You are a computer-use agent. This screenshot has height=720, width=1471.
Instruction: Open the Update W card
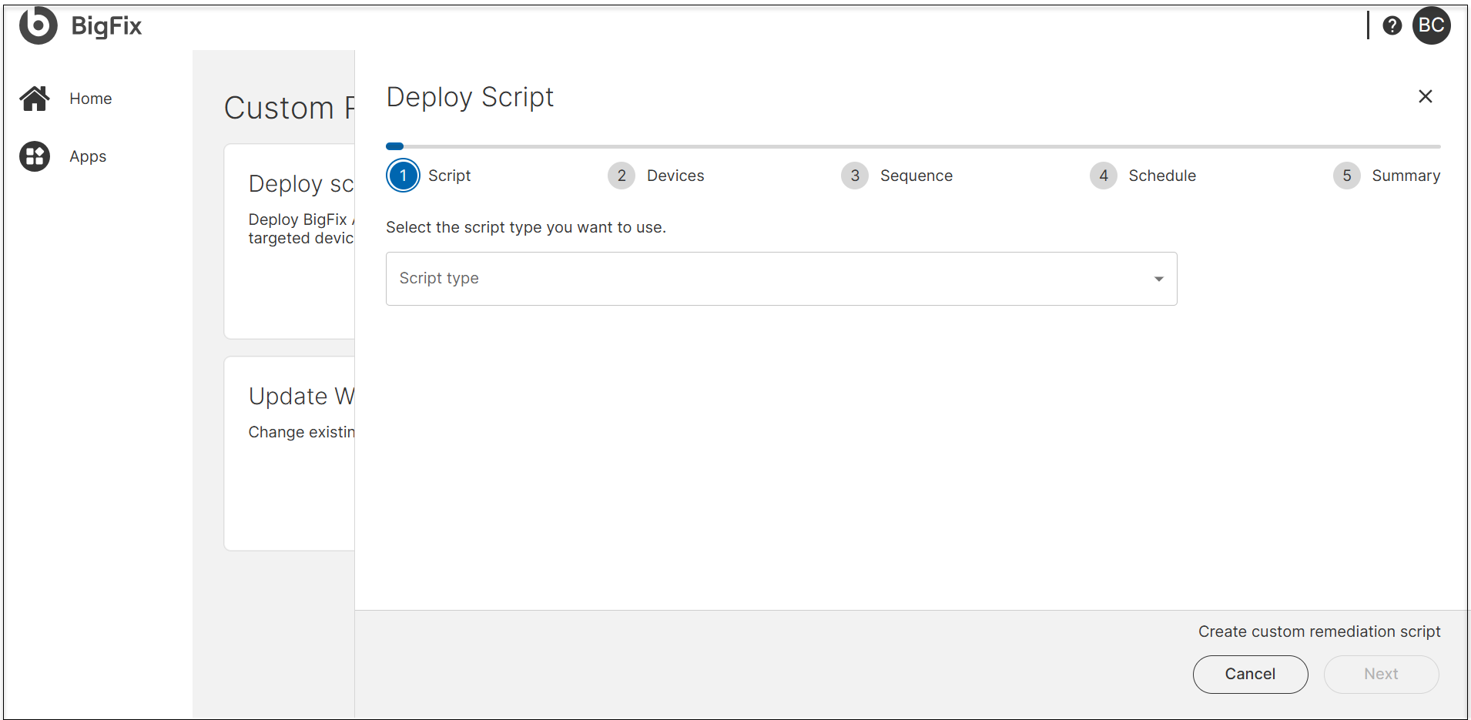(293, 452)
